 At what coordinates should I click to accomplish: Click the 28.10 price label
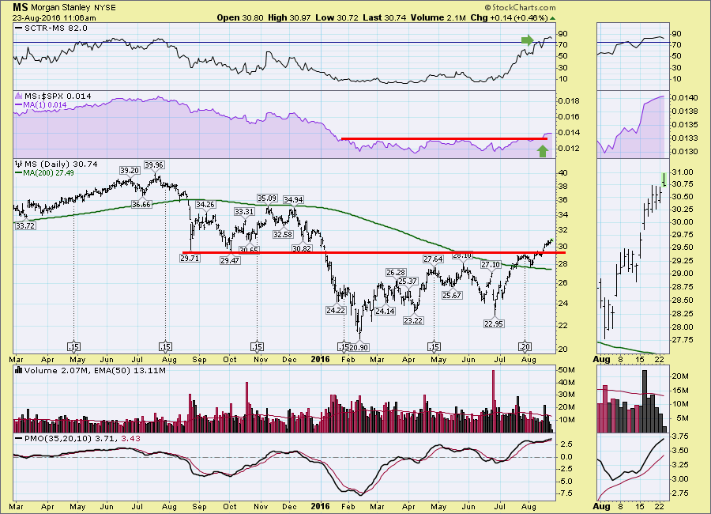(462, 255)
